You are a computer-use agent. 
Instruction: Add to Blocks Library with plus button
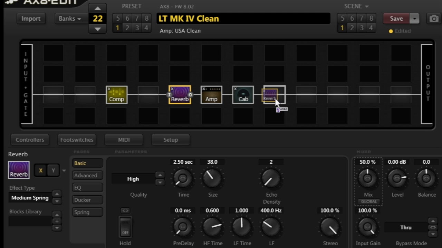57,221
